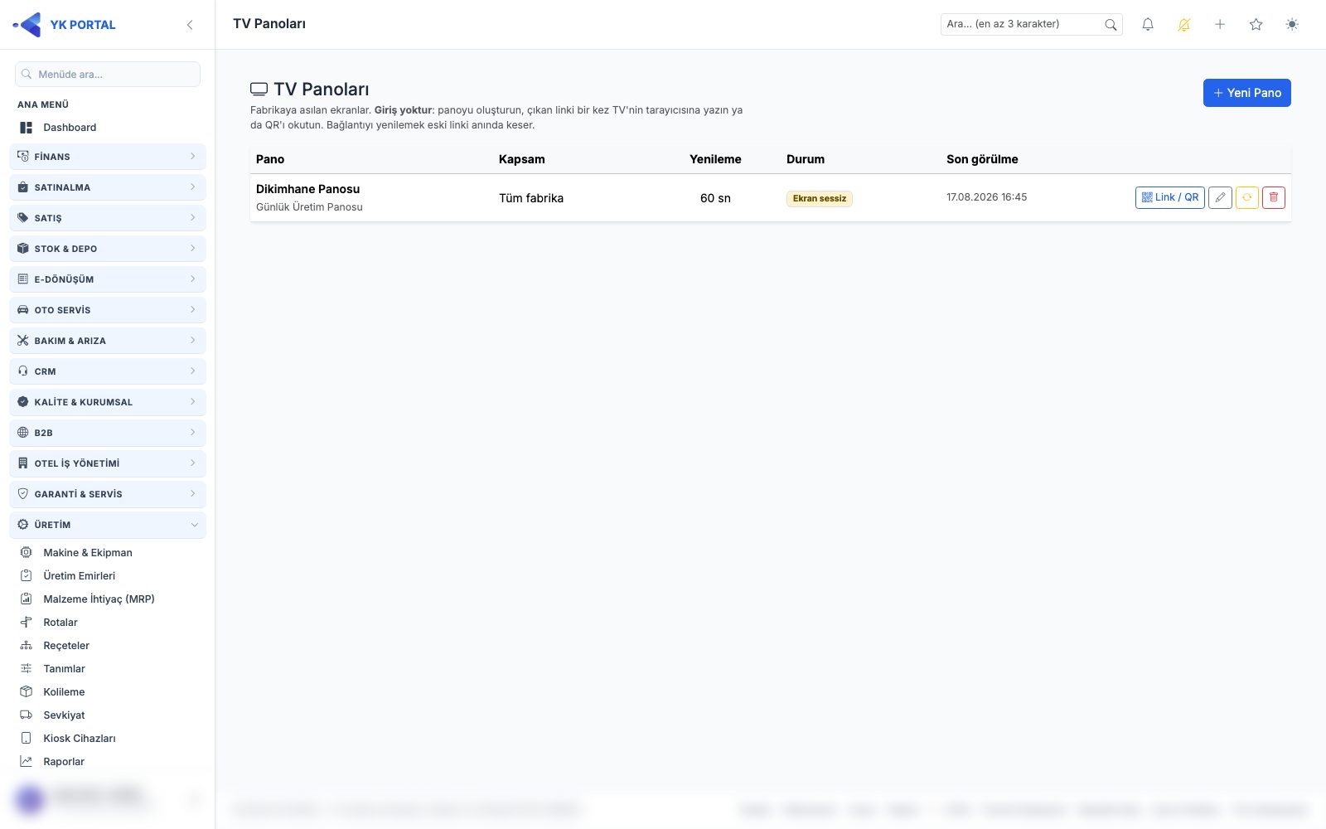Screen dimensions: 1326x829
Task: Open Kiosk Cihazları menu item
Action: point(80,738)
